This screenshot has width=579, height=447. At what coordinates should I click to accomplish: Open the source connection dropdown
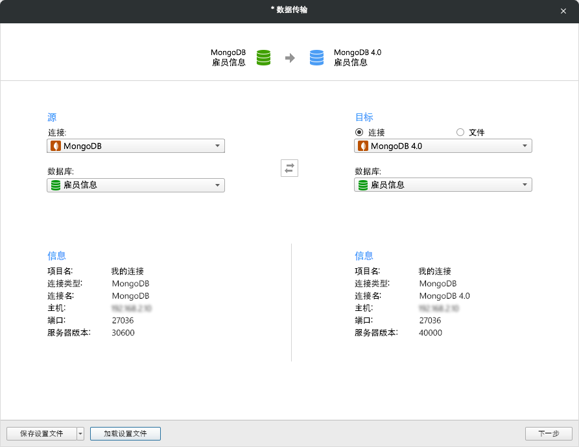218,146
